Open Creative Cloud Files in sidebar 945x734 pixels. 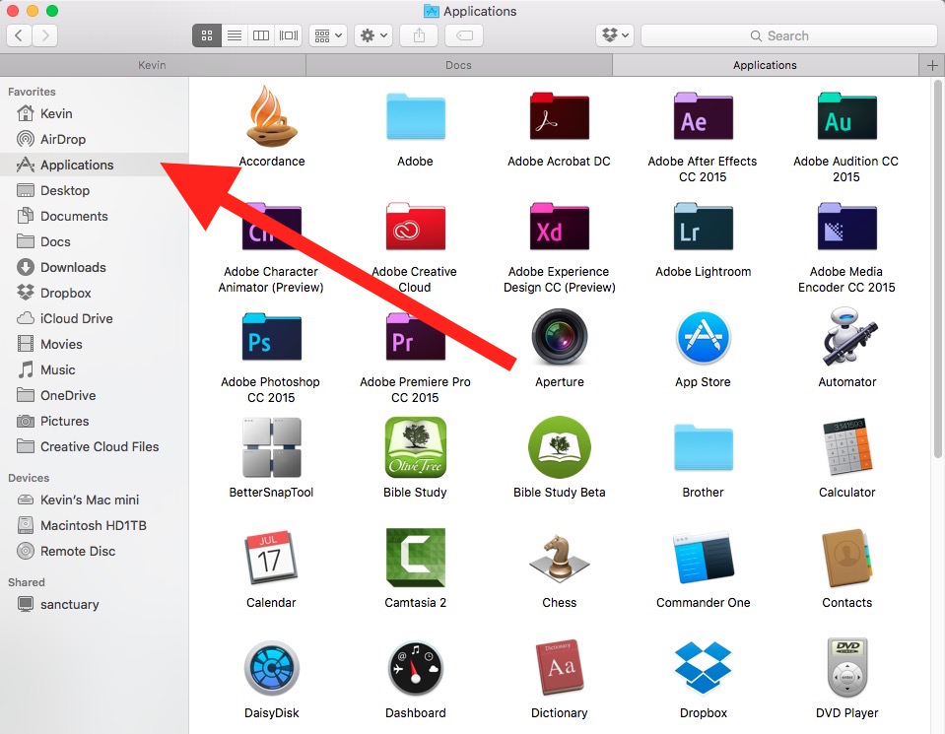point(94,446)
